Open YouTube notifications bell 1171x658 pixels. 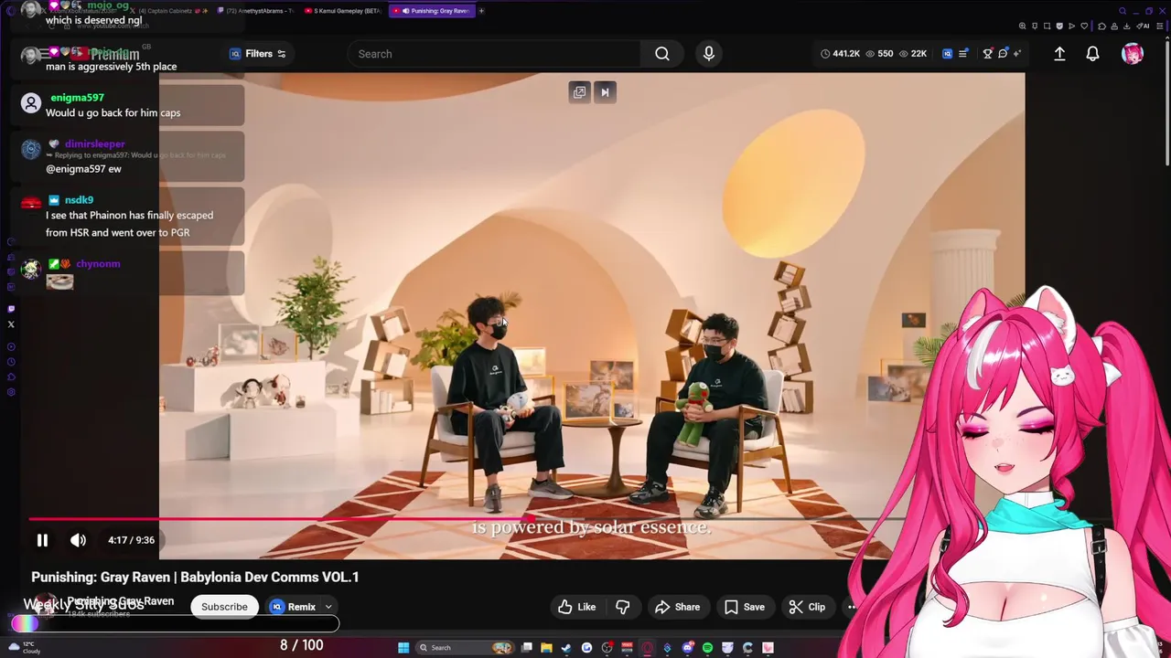point(1092,54)
